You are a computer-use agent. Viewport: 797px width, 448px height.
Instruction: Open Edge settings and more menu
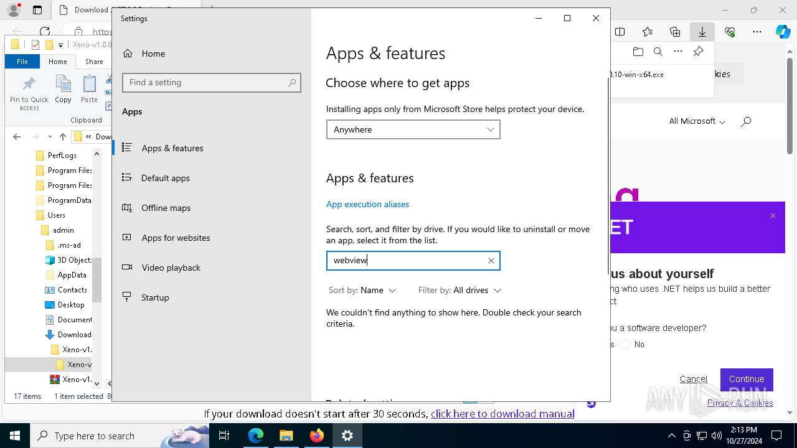point(757,32)
